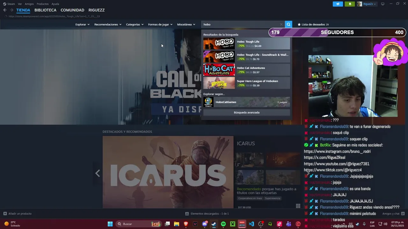Expand the Explorar dropdown

[82, 24]
